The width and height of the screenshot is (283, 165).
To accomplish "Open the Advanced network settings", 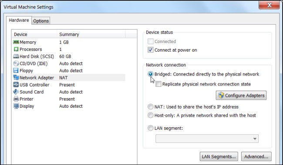I will [256, 156].
